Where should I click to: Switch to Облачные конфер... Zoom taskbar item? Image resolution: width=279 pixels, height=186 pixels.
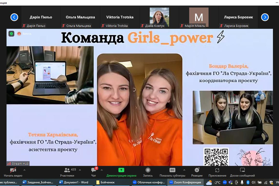click(149, 182)
